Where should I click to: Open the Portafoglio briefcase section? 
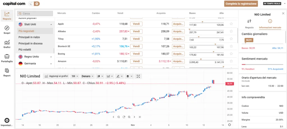coord(7,58)
